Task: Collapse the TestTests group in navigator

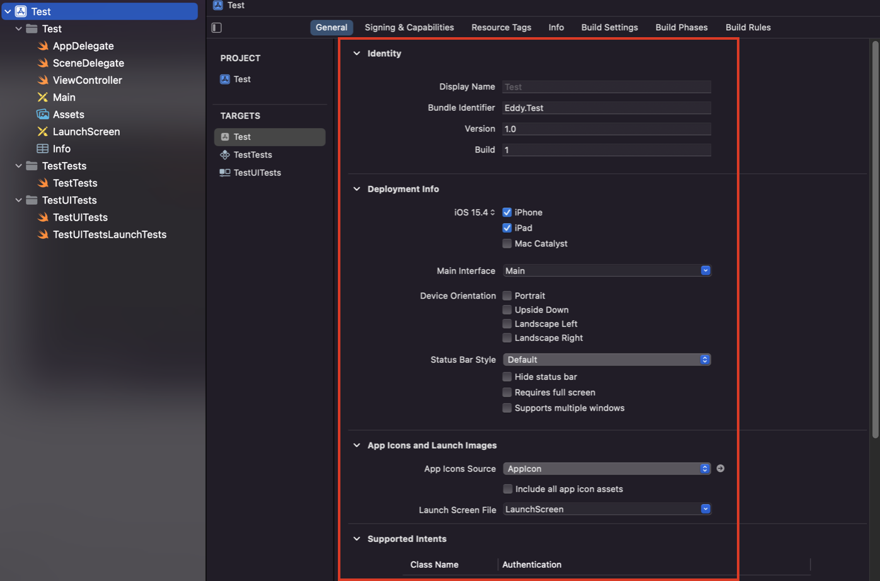Action: pyautogui.click(x=18, y=166)
